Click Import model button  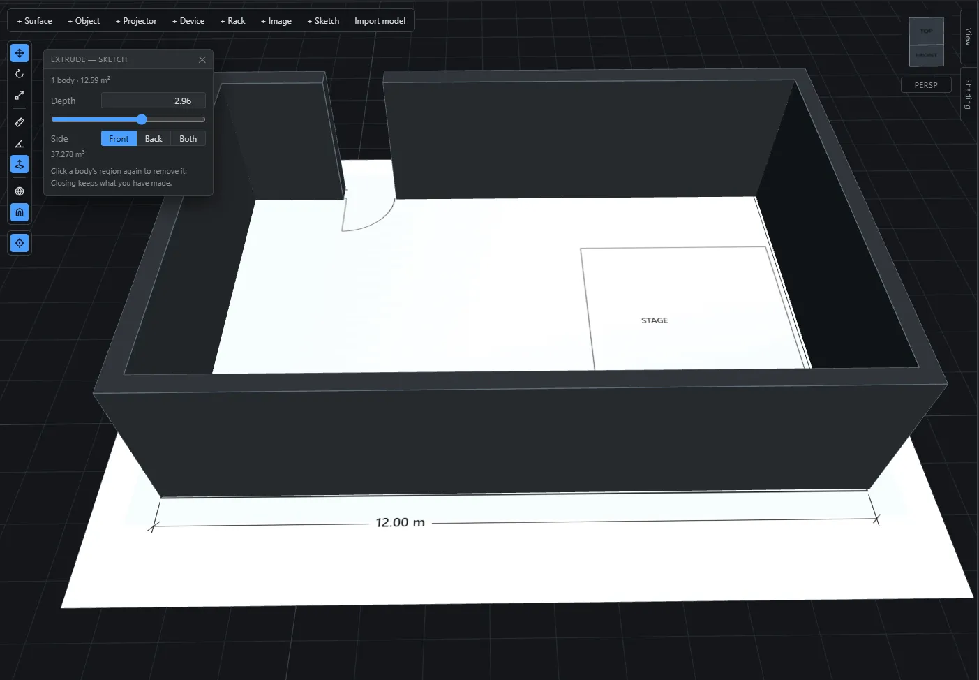click(x=380, y=21)
